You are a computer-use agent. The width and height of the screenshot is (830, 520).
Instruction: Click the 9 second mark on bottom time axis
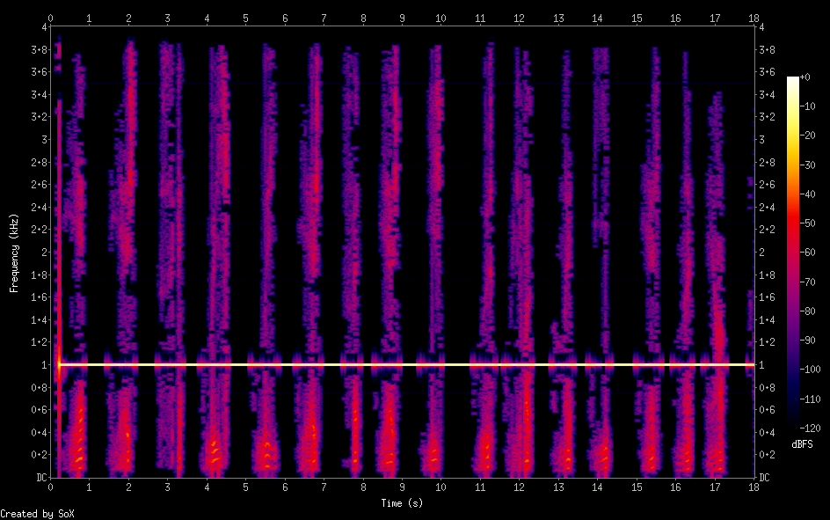coord(402,486)
